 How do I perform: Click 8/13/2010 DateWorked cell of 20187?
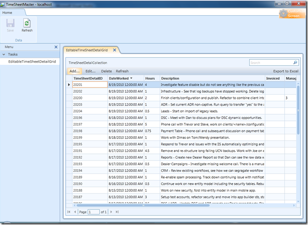pos(126,197)
